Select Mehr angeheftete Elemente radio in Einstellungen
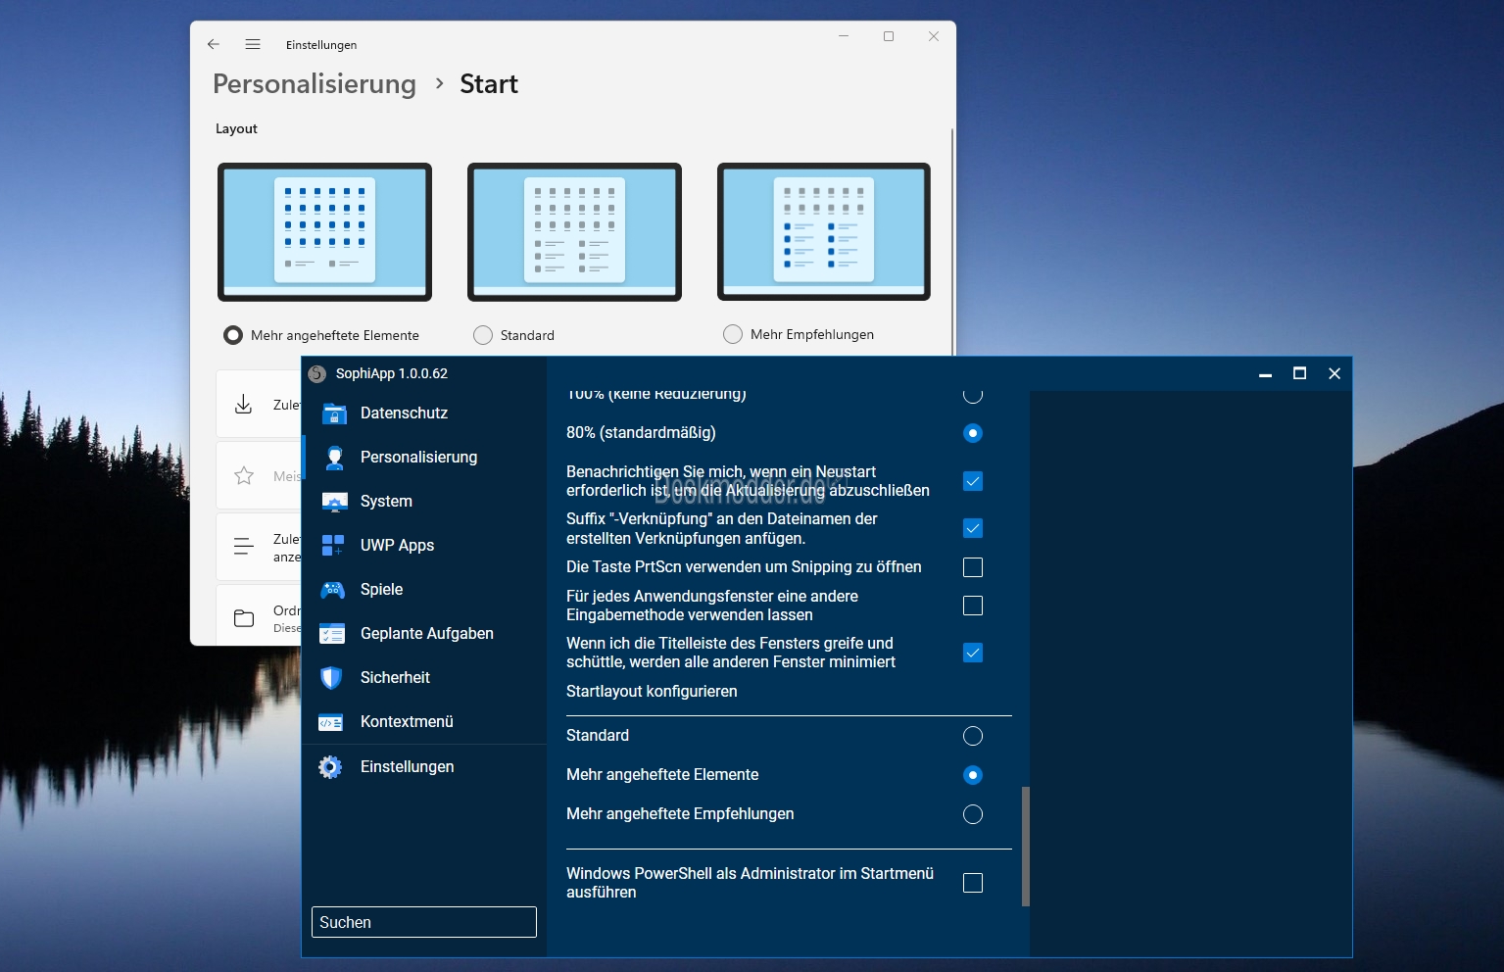The height and width of the screenshot is (972, 1504). coord(233,335)
